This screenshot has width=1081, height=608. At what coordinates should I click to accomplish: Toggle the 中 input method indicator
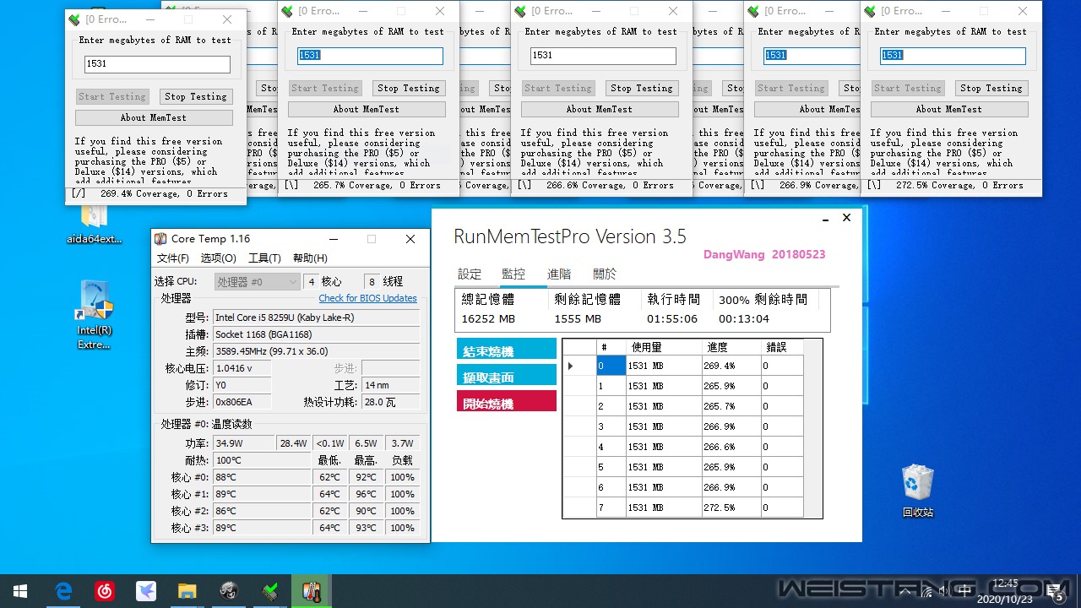965,591
